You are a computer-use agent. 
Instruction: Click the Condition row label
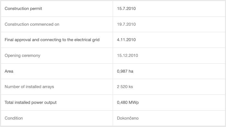point(14,118)
